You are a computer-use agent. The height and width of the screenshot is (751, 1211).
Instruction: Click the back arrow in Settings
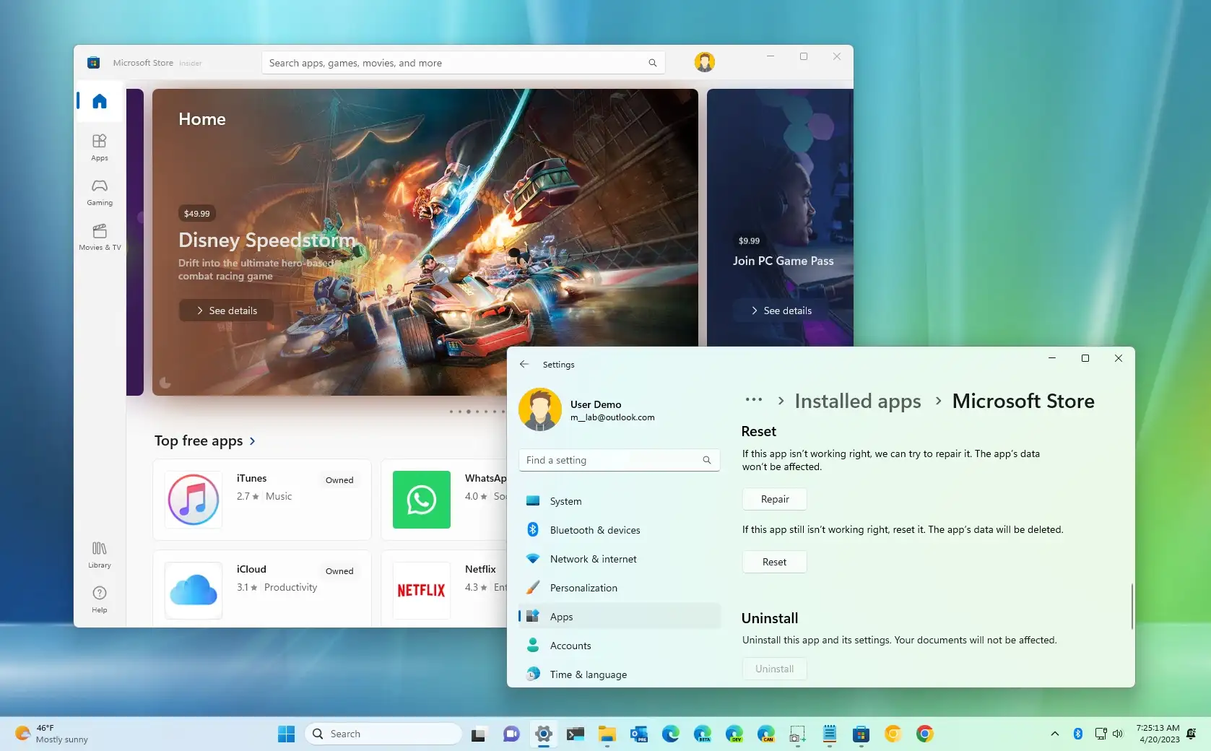tap(524, 364)
